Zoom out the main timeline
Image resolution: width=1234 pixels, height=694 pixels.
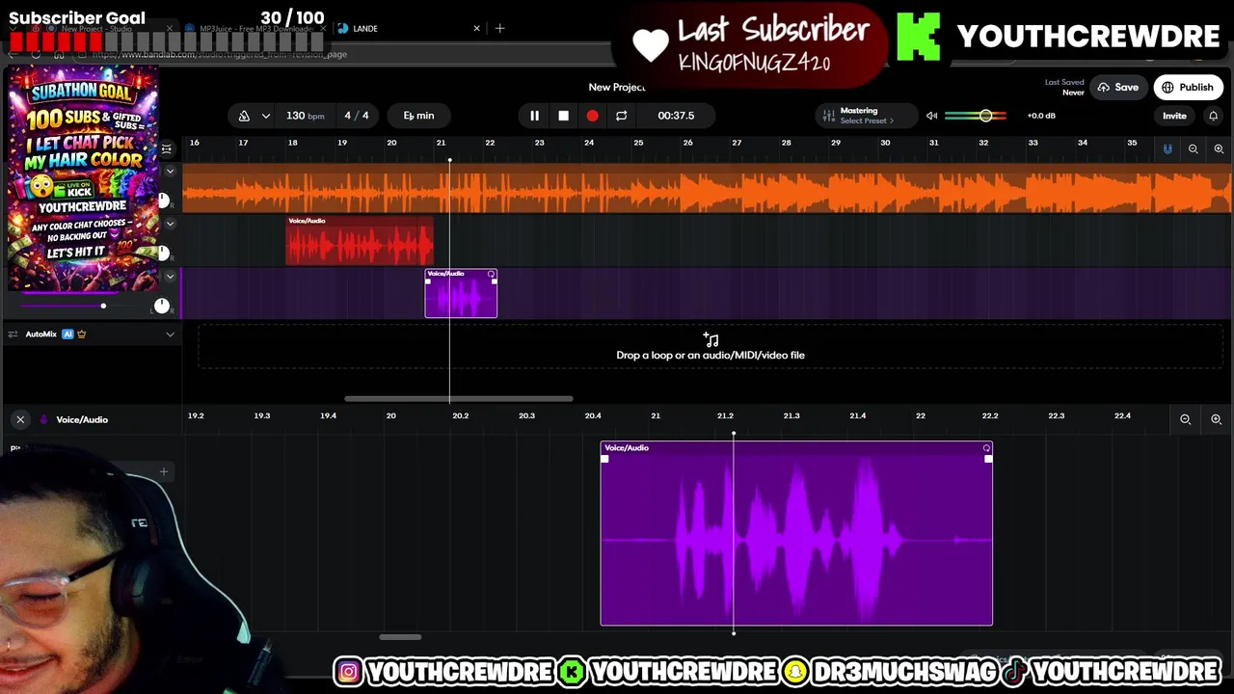[x=1193, y=149]
